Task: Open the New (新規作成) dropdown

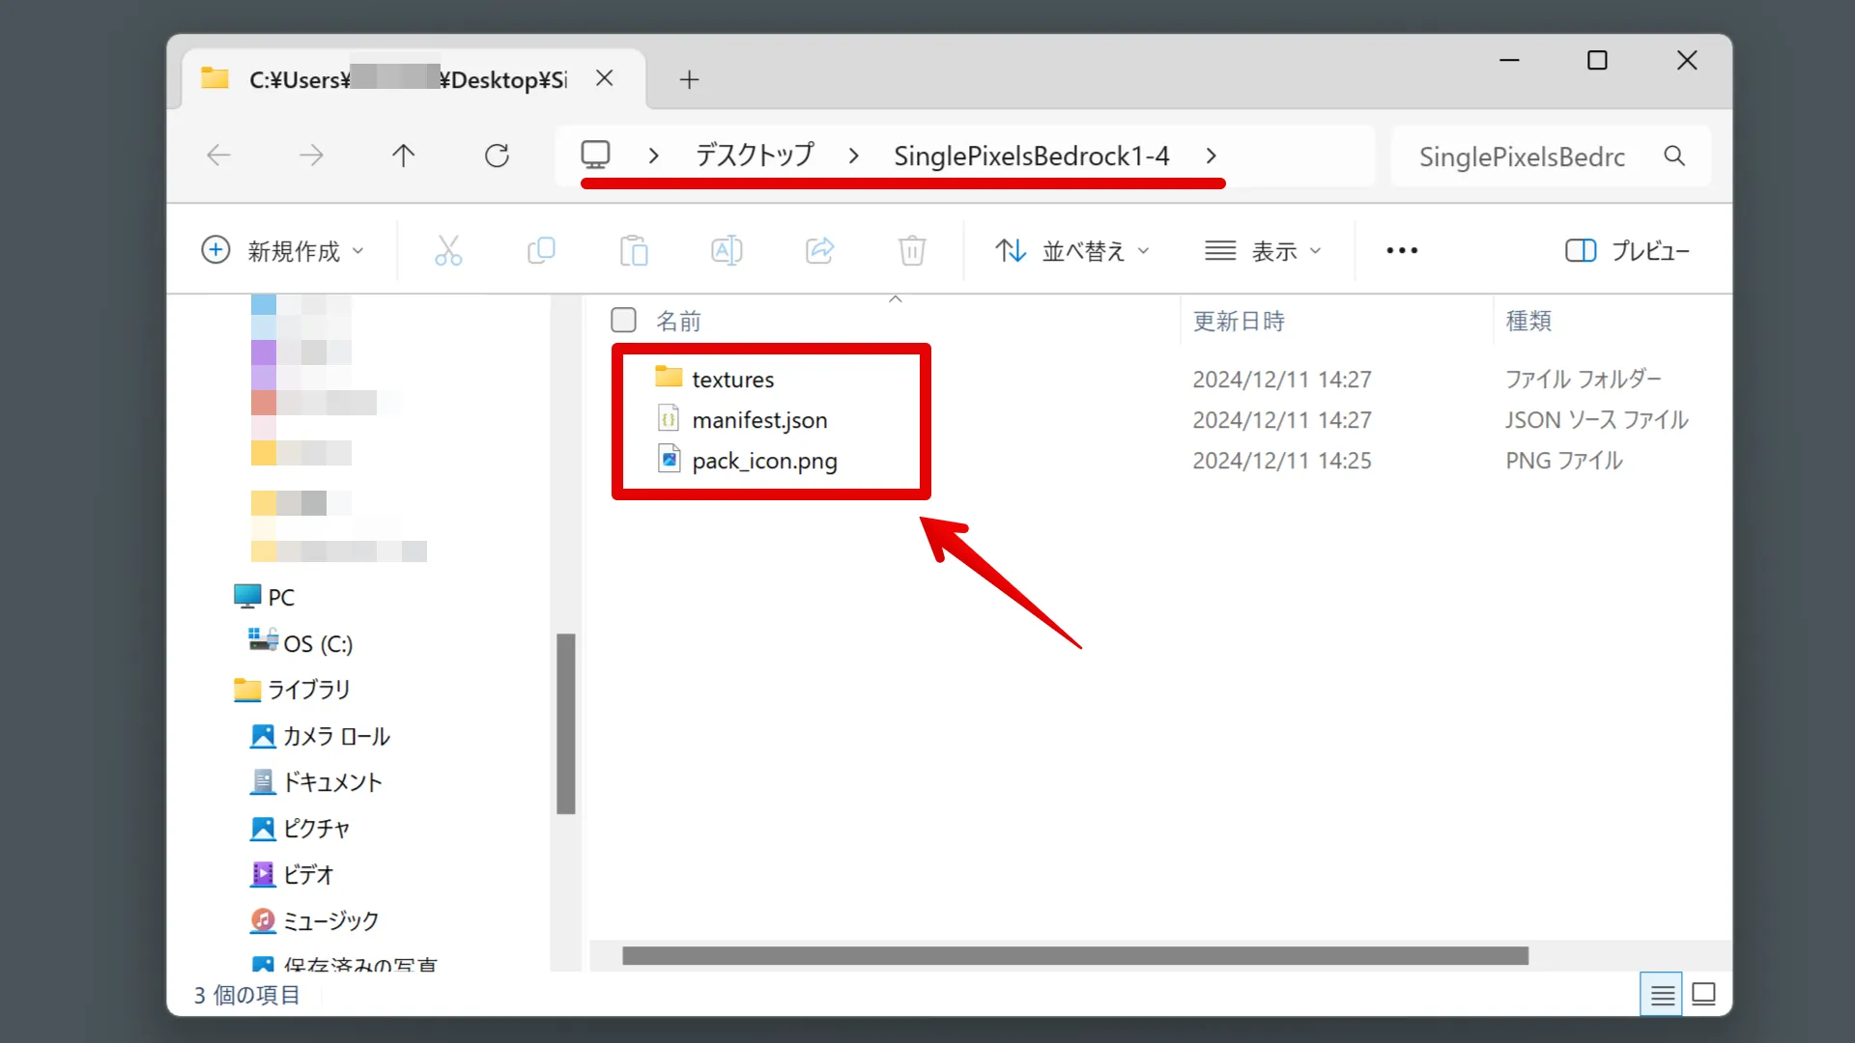Action: coord(282,251)
